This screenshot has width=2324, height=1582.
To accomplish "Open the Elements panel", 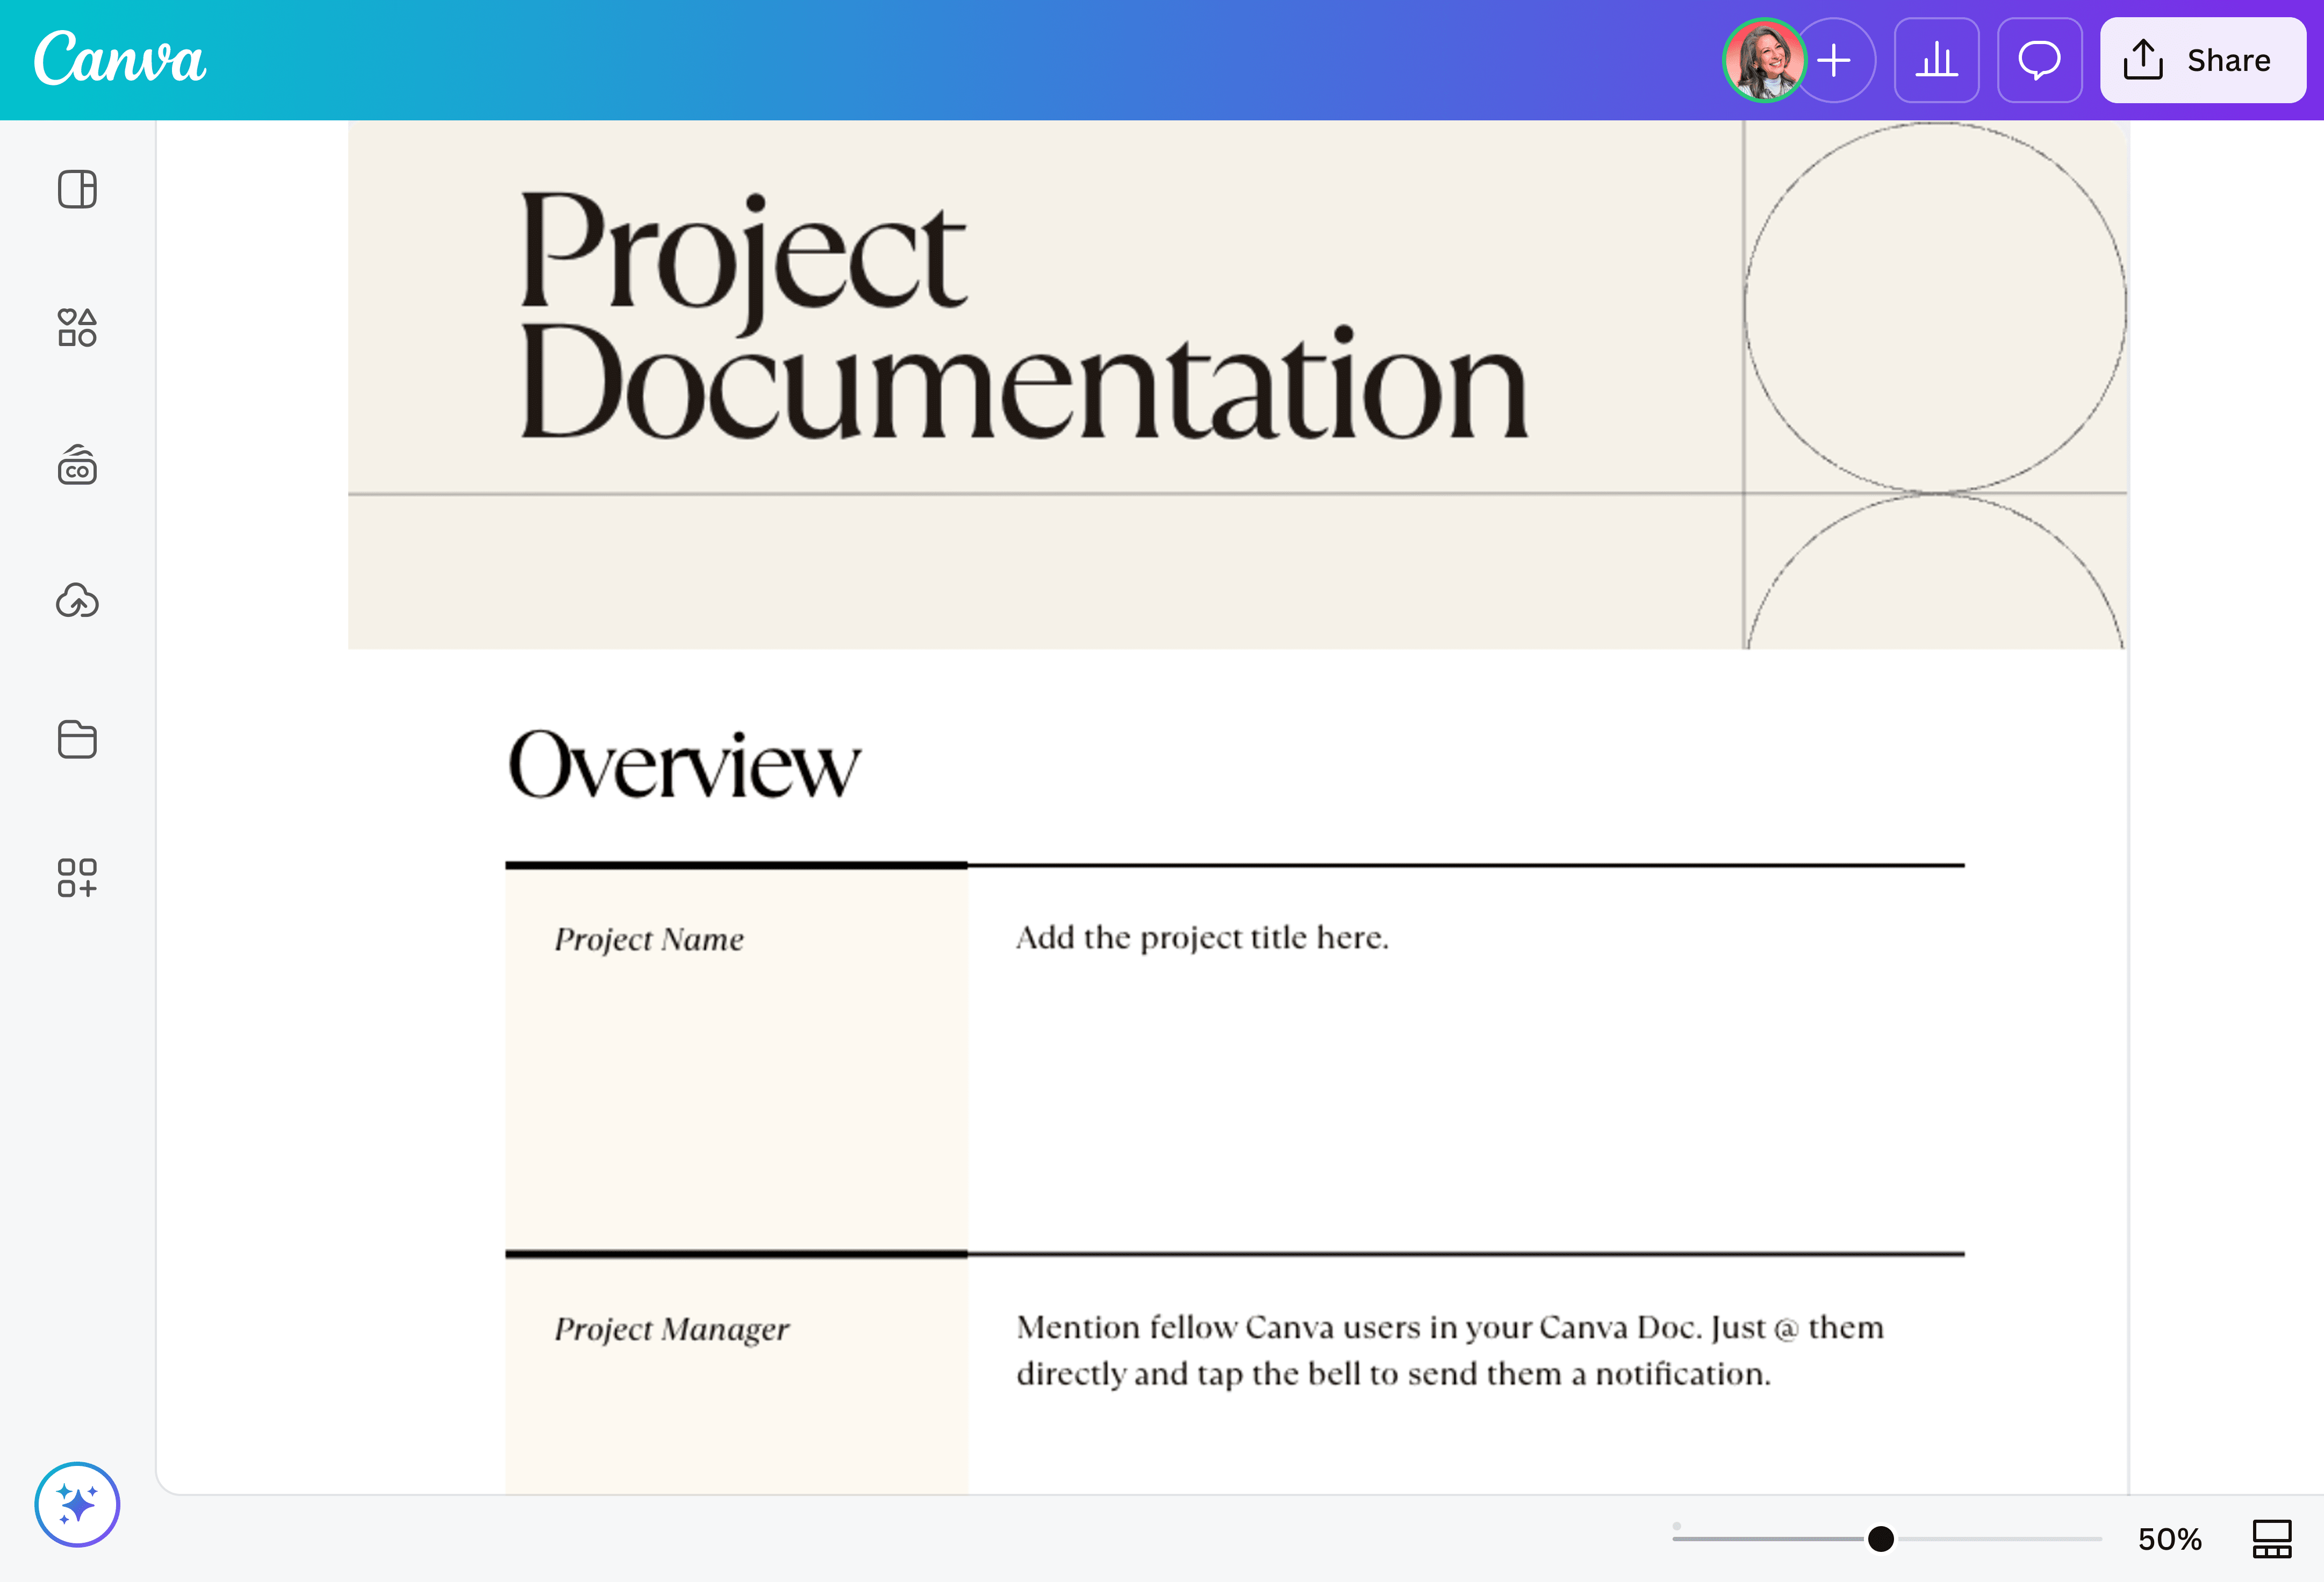I will pos(77,328).
